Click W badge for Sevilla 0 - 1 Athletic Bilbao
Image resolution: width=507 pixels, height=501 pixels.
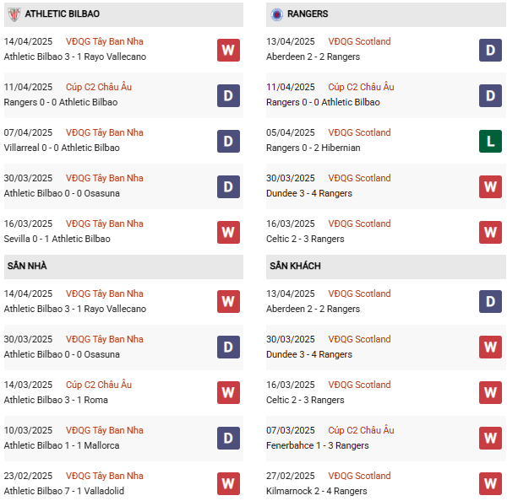[x=228, y=232]
